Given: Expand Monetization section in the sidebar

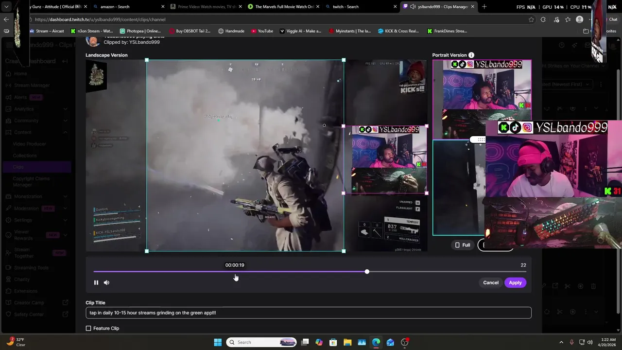Looking at the screenshot, I should click(x=36, y=196).
